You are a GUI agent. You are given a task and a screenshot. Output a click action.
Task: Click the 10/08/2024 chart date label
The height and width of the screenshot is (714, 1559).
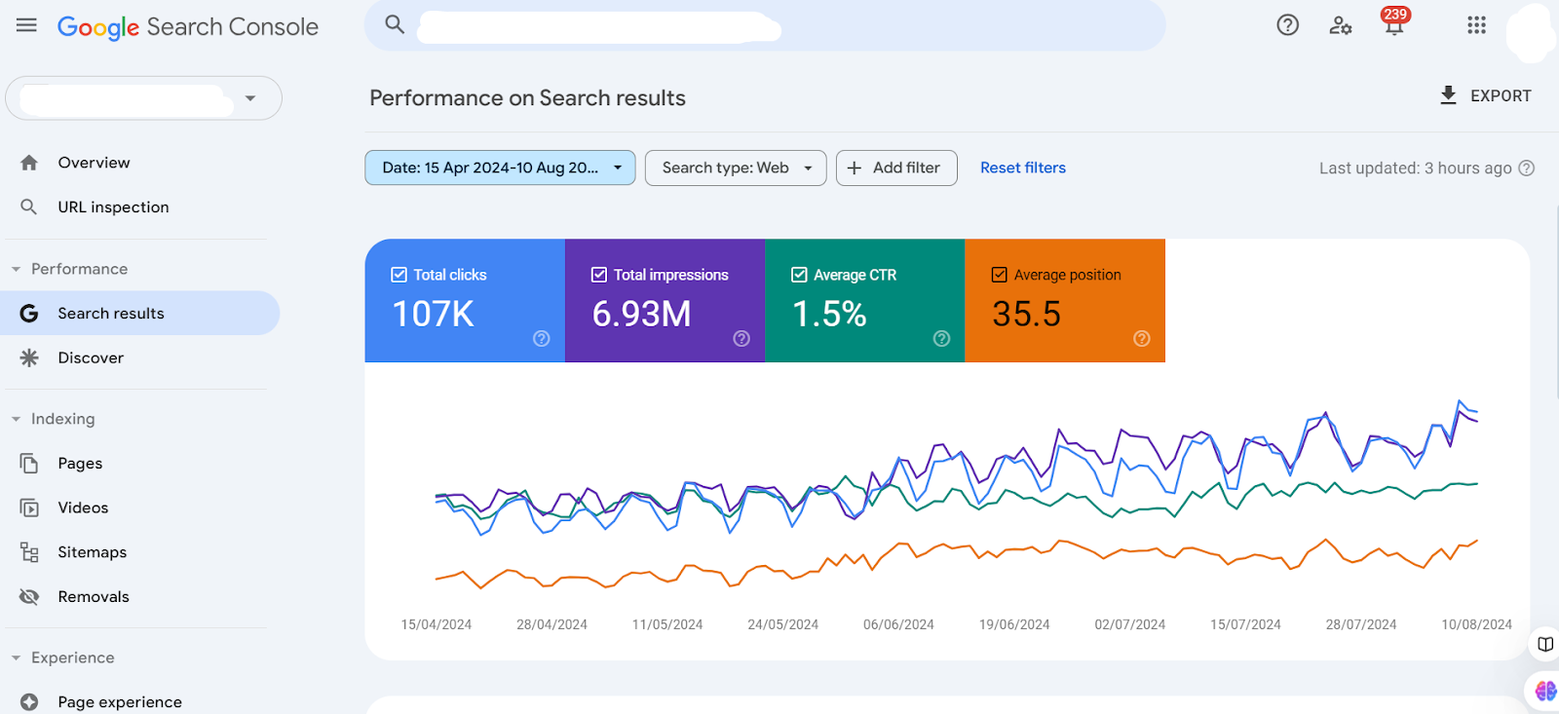pyautogui.click(x=1476, y=624)
